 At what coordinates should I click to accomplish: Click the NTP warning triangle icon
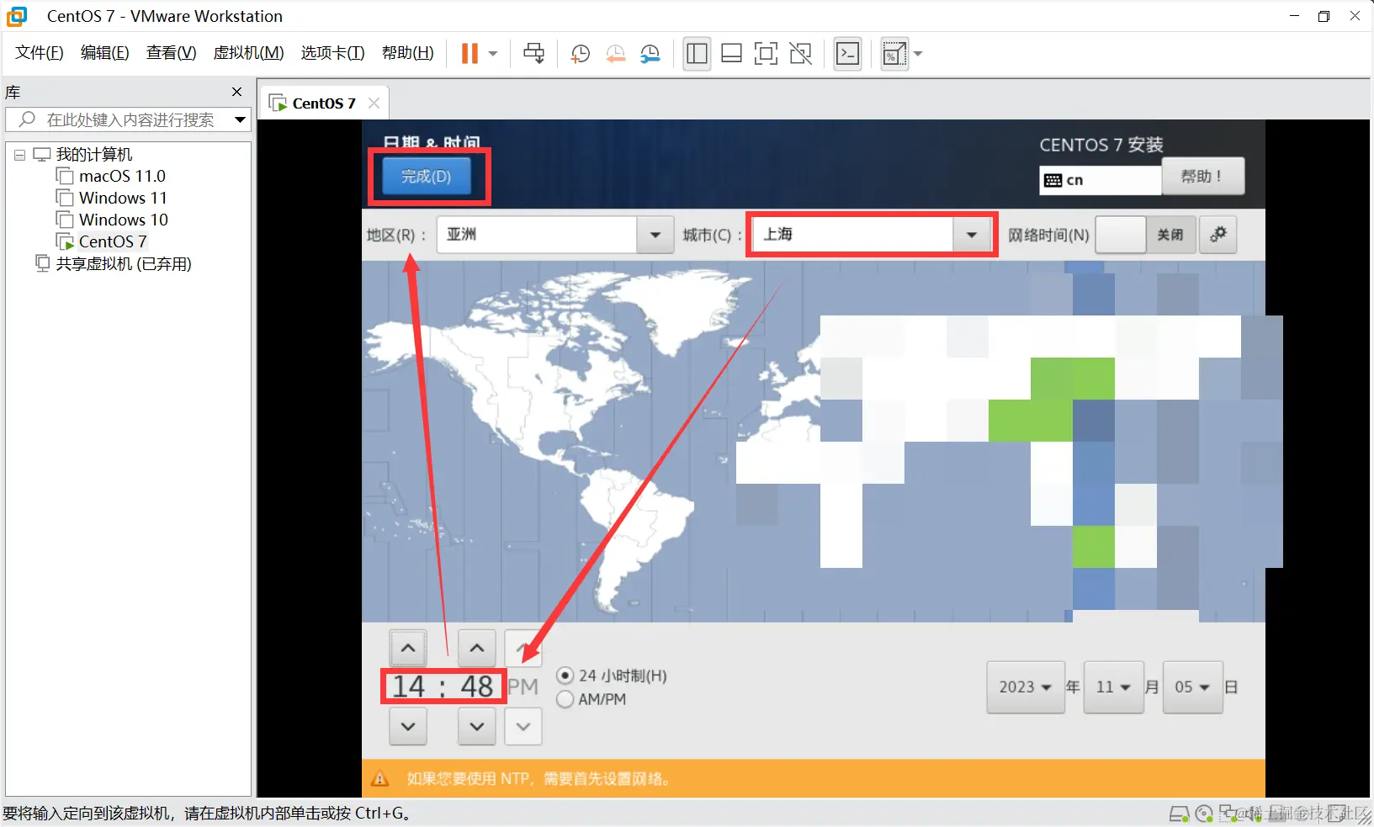[380, 778]
